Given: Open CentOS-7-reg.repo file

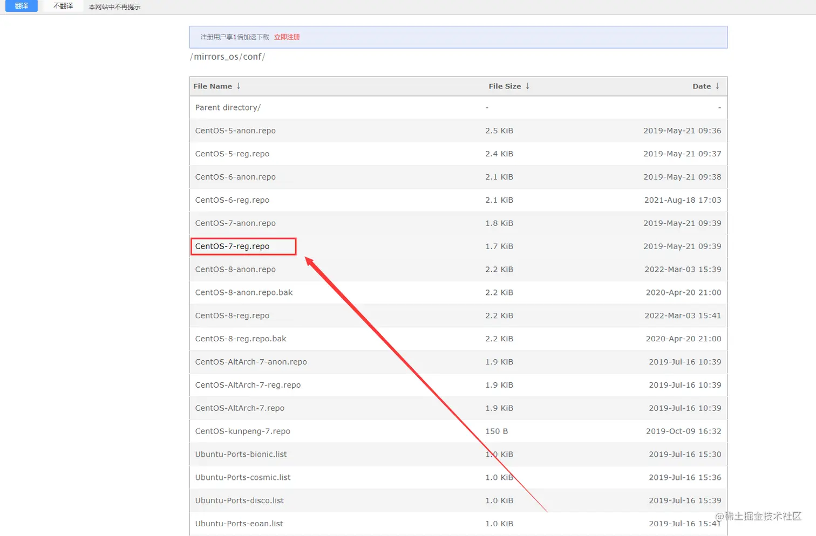Looking at the screenshot, I should click(x=232, y=246).
